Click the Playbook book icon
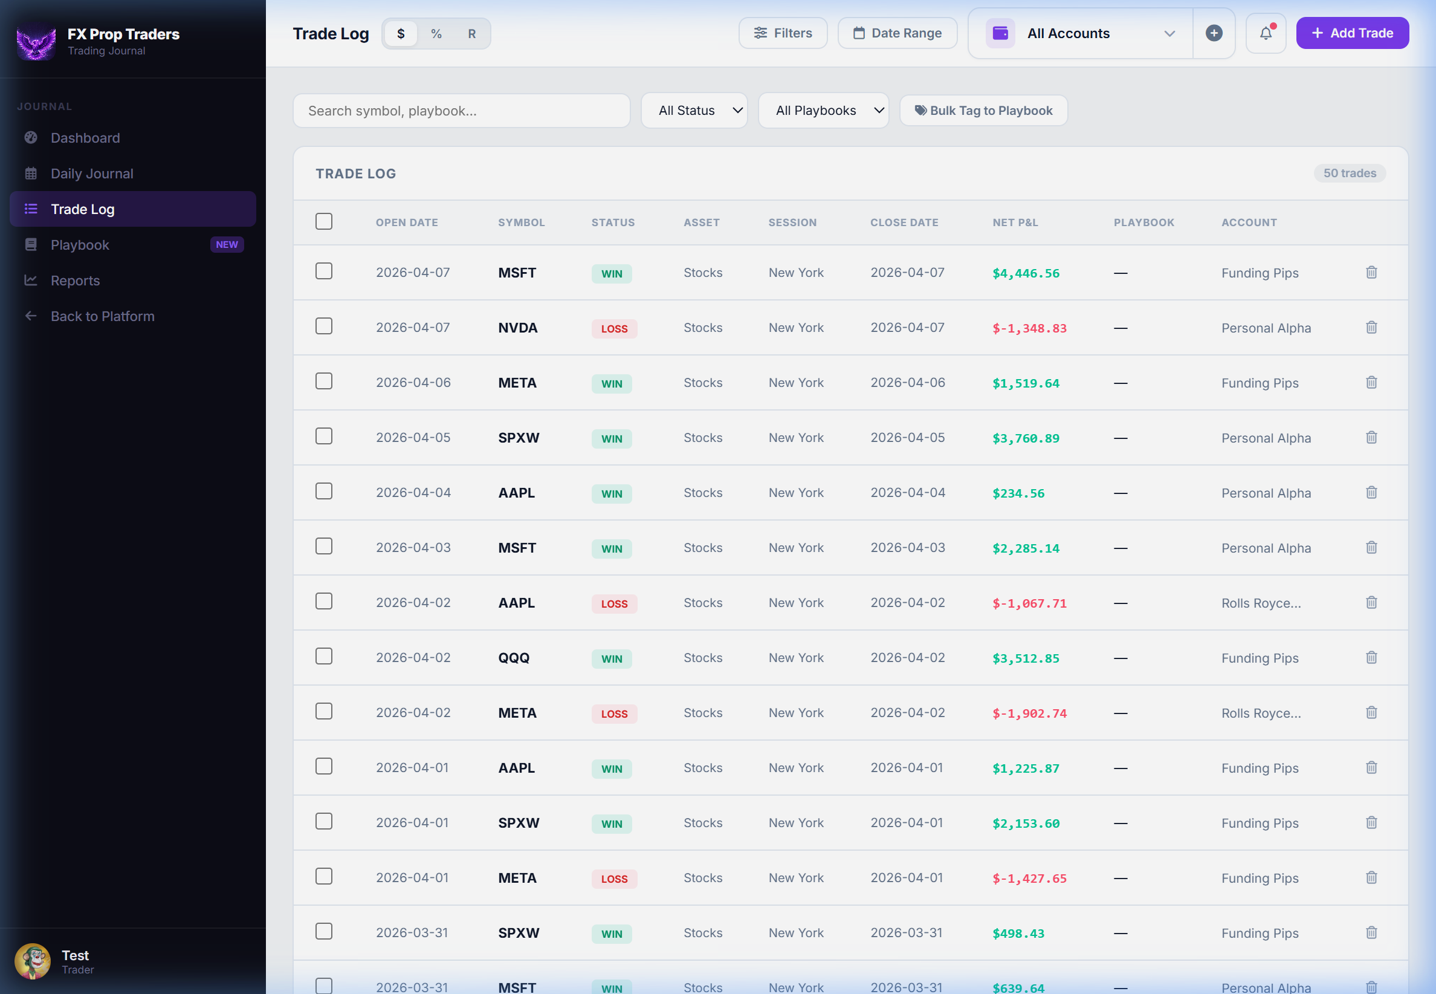The image size is (1436, 994). click(x=30, y=245)
